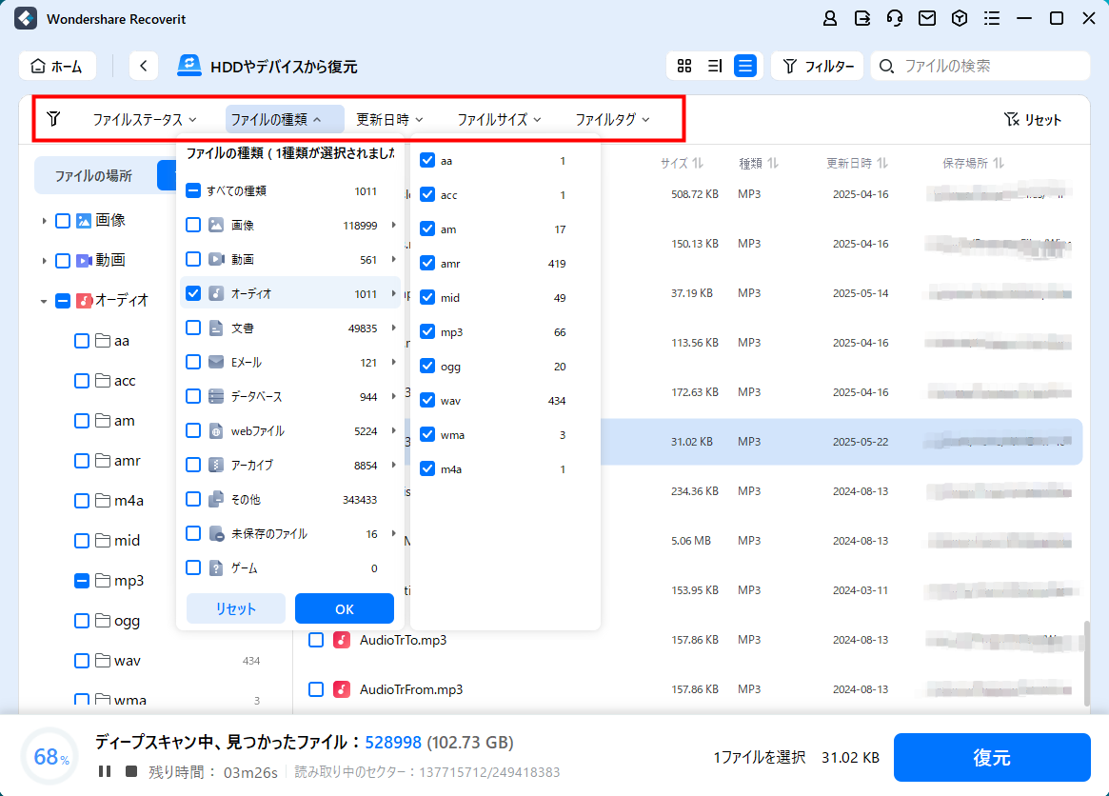Select the webファイル entry in type list

point(290,431)
